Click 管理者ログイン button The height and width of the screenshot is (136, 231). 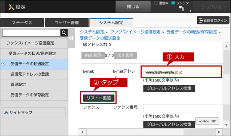point(213,20)
